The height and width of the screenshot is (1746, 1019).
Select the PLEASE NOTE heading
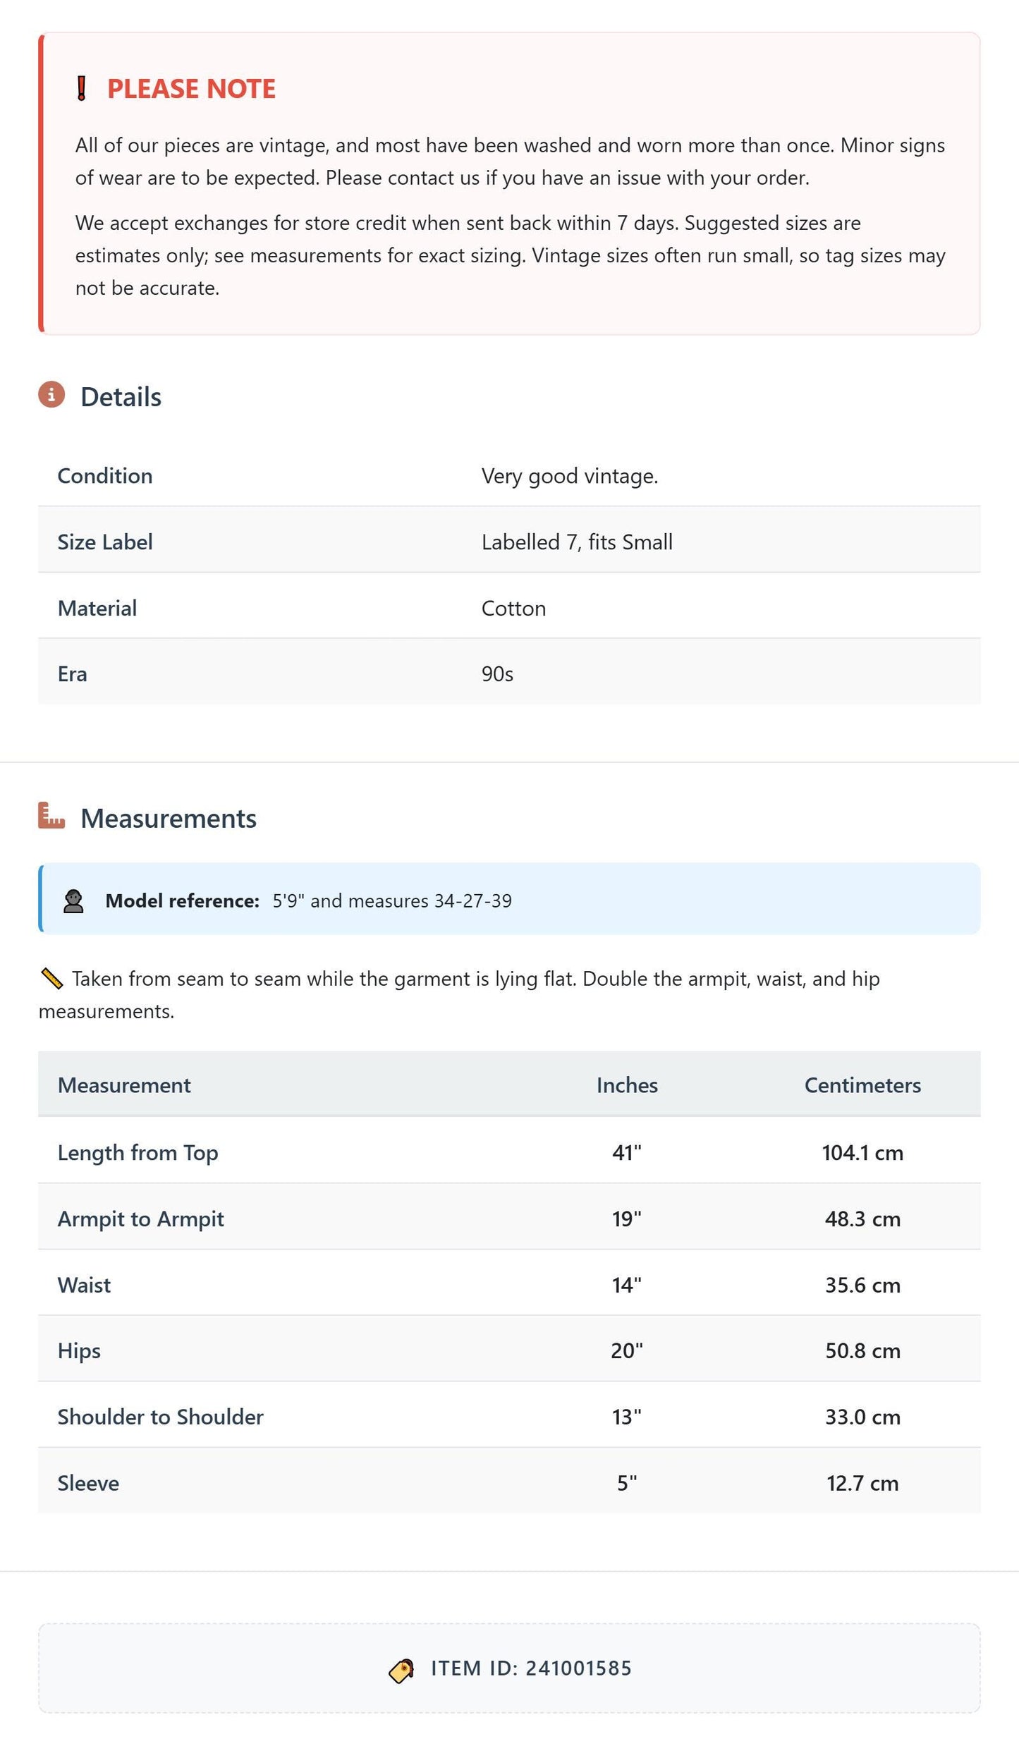point(191,89)
